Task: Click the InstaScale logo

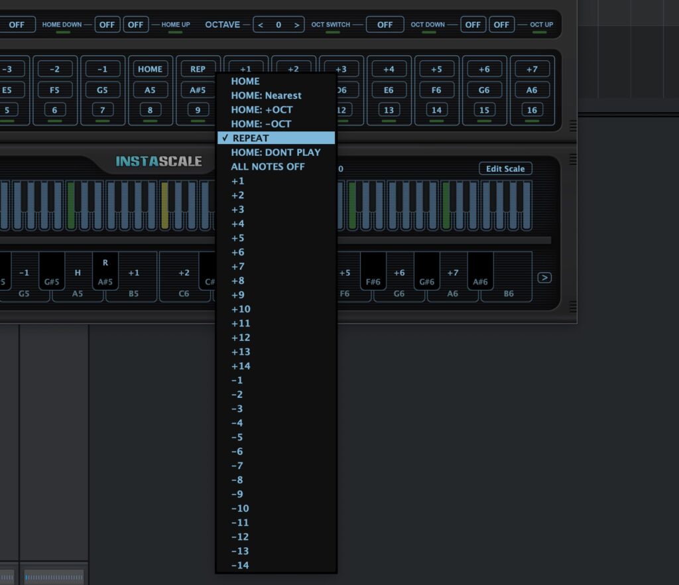Action: click(x=158, y=161)
